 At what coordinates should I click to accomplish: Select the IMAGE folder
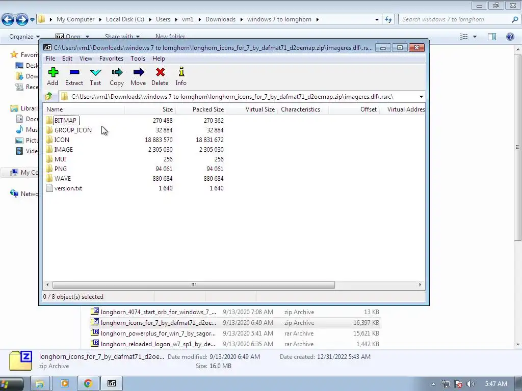(63, 150)
